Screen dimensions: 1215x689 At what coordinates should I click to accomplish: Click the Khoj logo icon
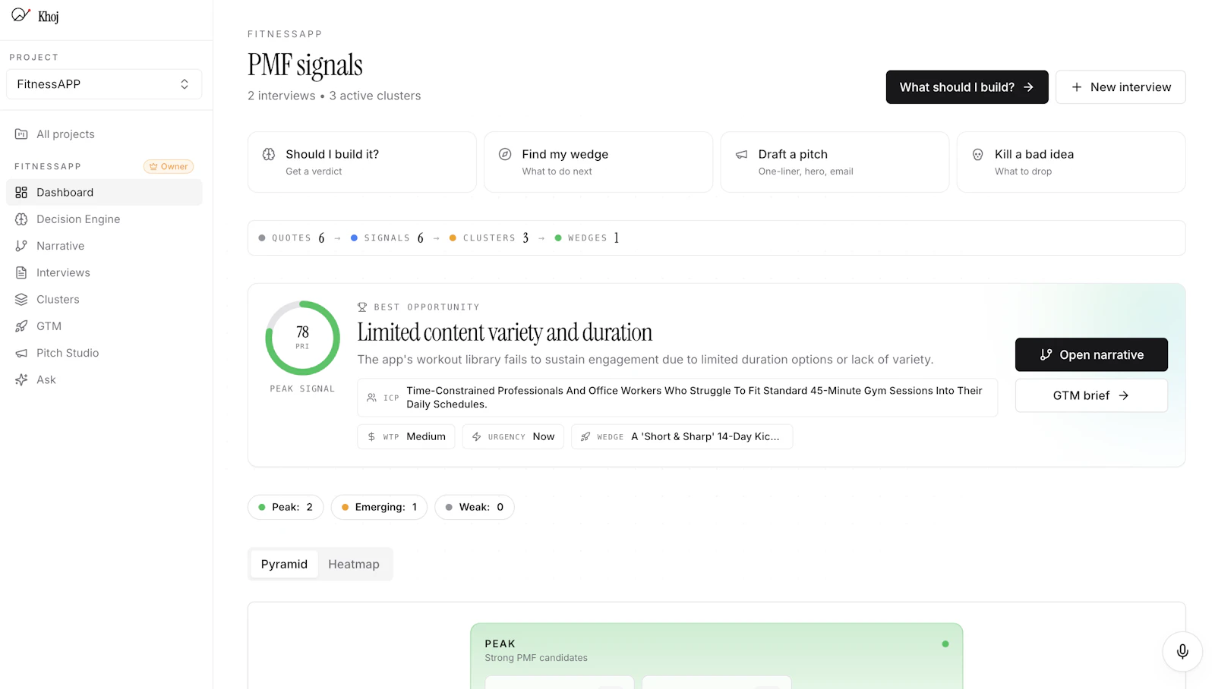pyautogui.click(x=21, y=15)
